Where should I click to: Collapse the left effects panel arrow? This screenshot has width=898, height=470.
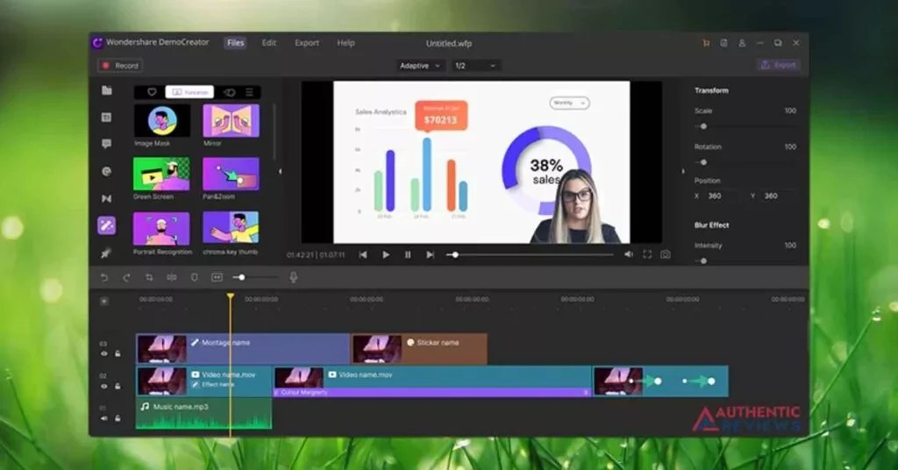280,171
